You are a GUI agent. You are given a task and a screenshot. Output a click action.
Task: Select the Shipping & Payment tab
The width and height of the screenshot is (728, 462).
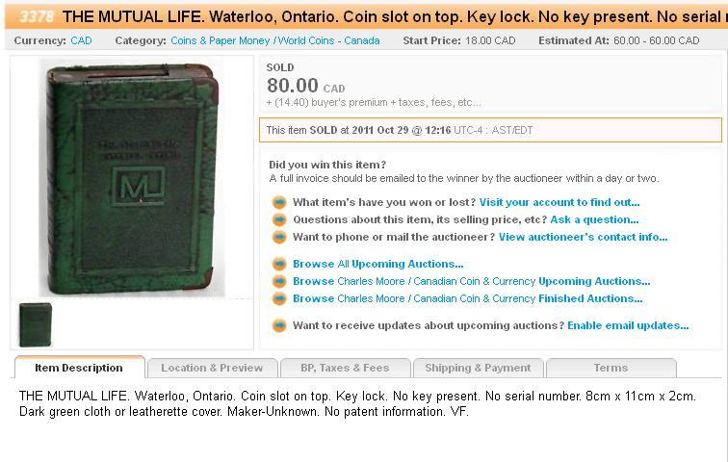[x=478, y=368]
